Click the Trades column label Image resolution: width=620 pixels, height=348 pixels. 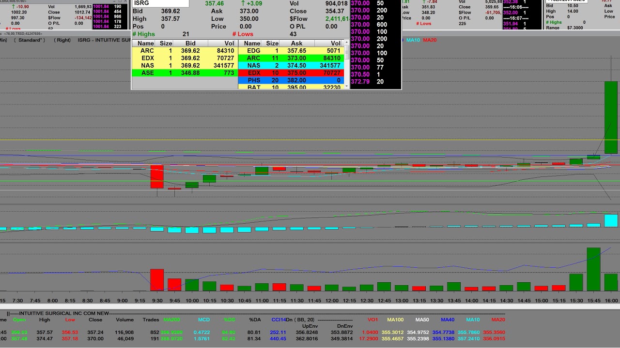tap(151, 319)
